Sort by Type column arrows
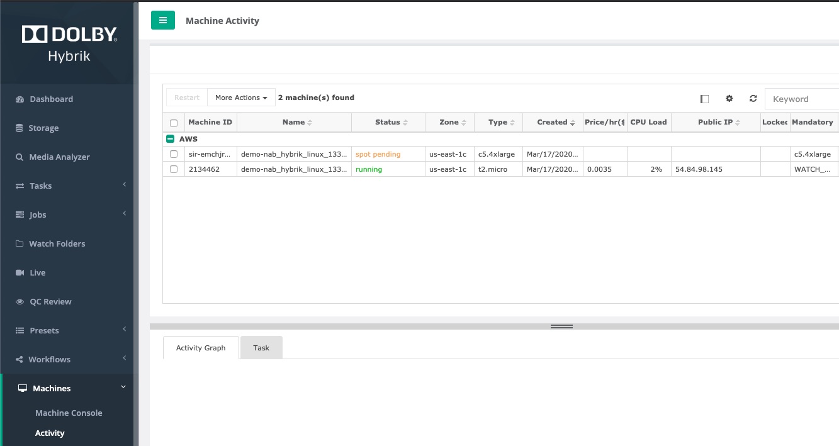839x446 pixels. 512,123
